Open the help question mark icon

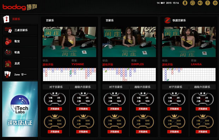click(208, 3)
